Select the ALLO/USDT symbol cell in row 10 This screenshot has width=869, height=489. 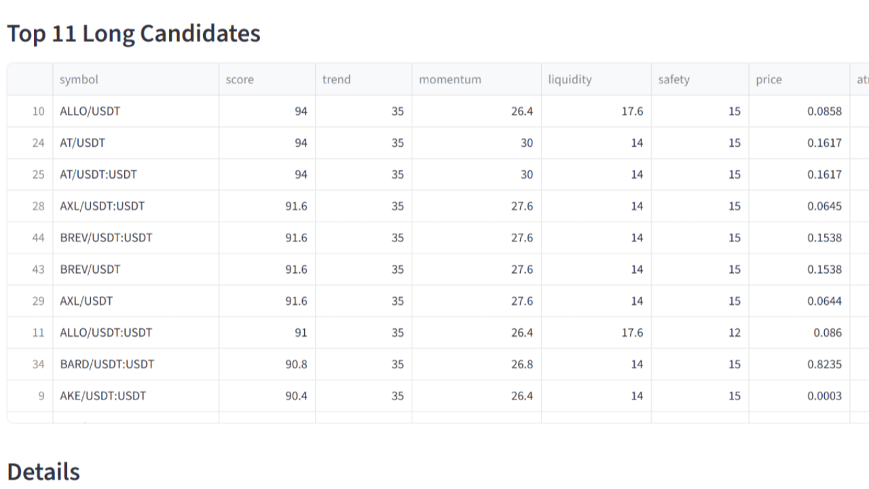click(x=90, y=111)
